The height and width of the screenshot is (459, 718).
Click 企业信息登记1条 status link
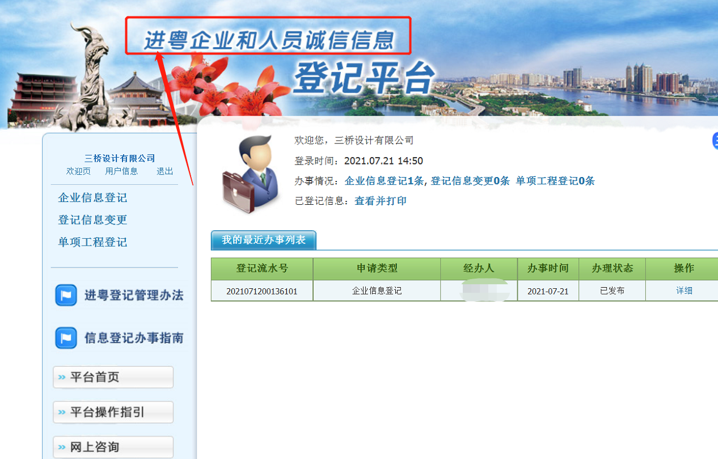[384, 181]
